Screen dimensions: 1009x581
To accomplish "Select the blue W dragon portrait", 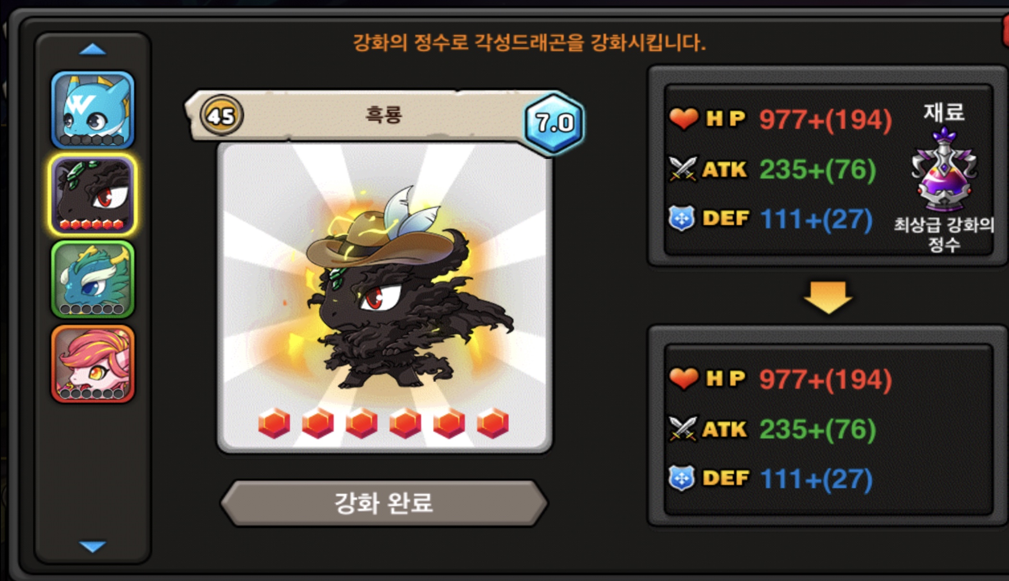I will click(x=93, y=110).
